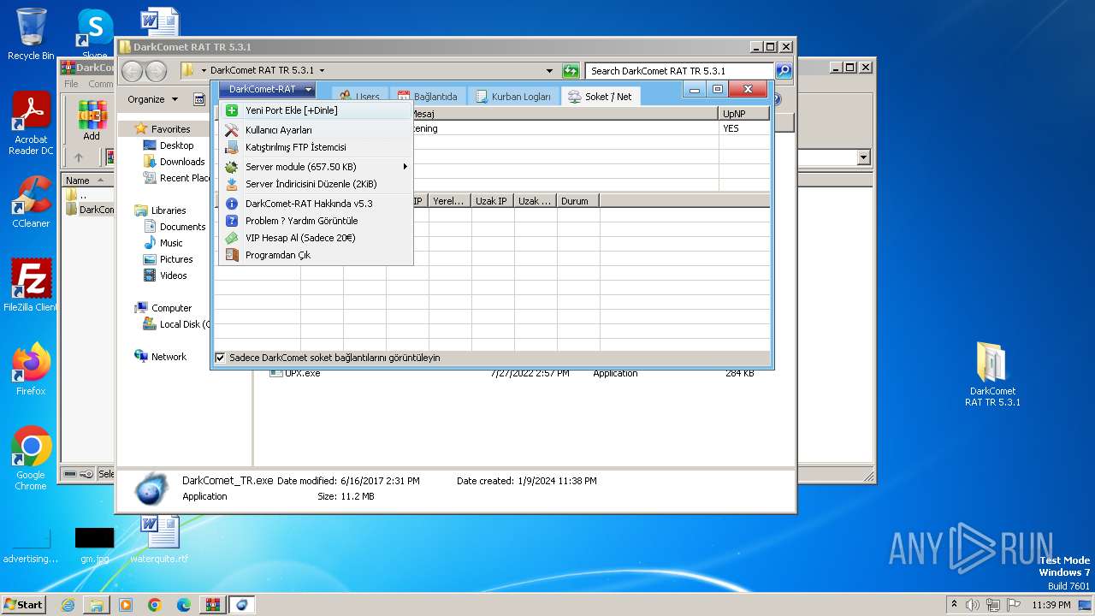This screenshot has height=616, width=1095.
Task: Click the Mesaj column header
Action: pos(565,113)
